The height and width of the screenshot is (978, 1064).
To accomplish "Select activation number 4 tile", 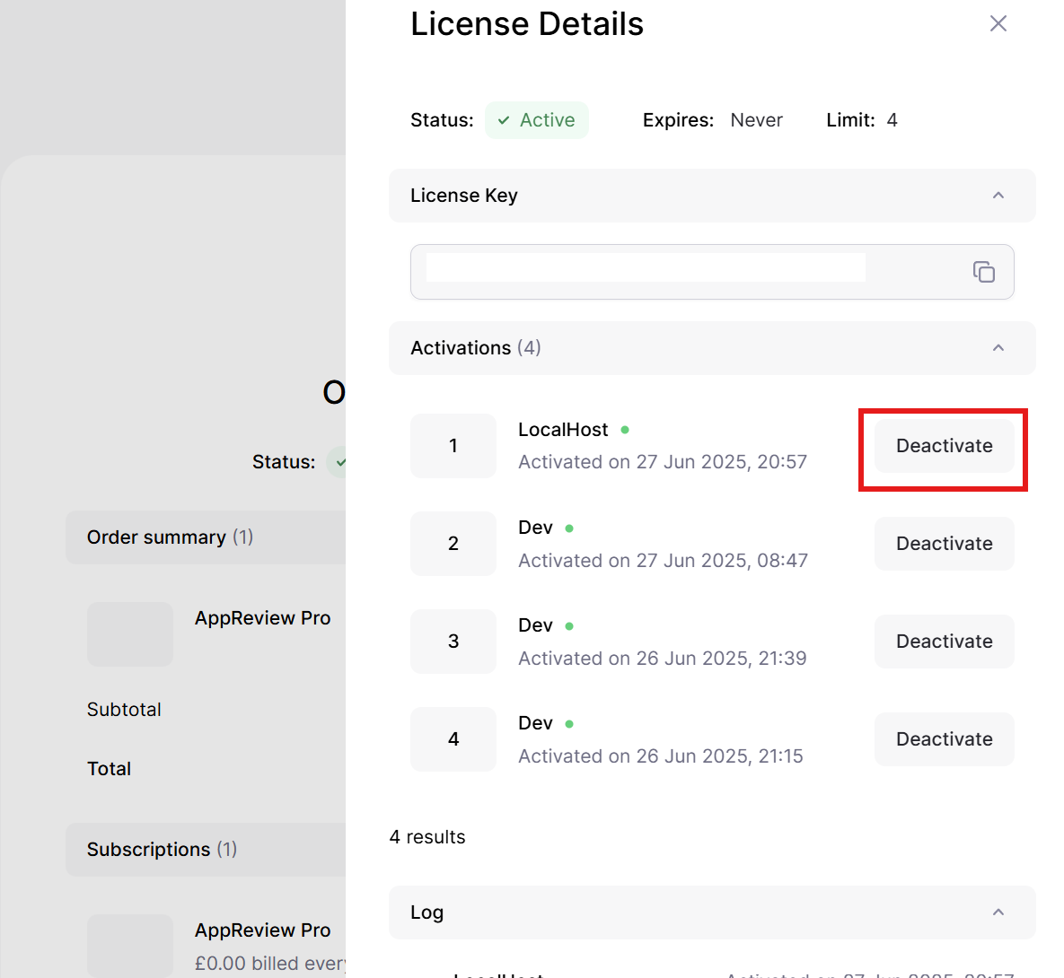I will tap(453, 739).
